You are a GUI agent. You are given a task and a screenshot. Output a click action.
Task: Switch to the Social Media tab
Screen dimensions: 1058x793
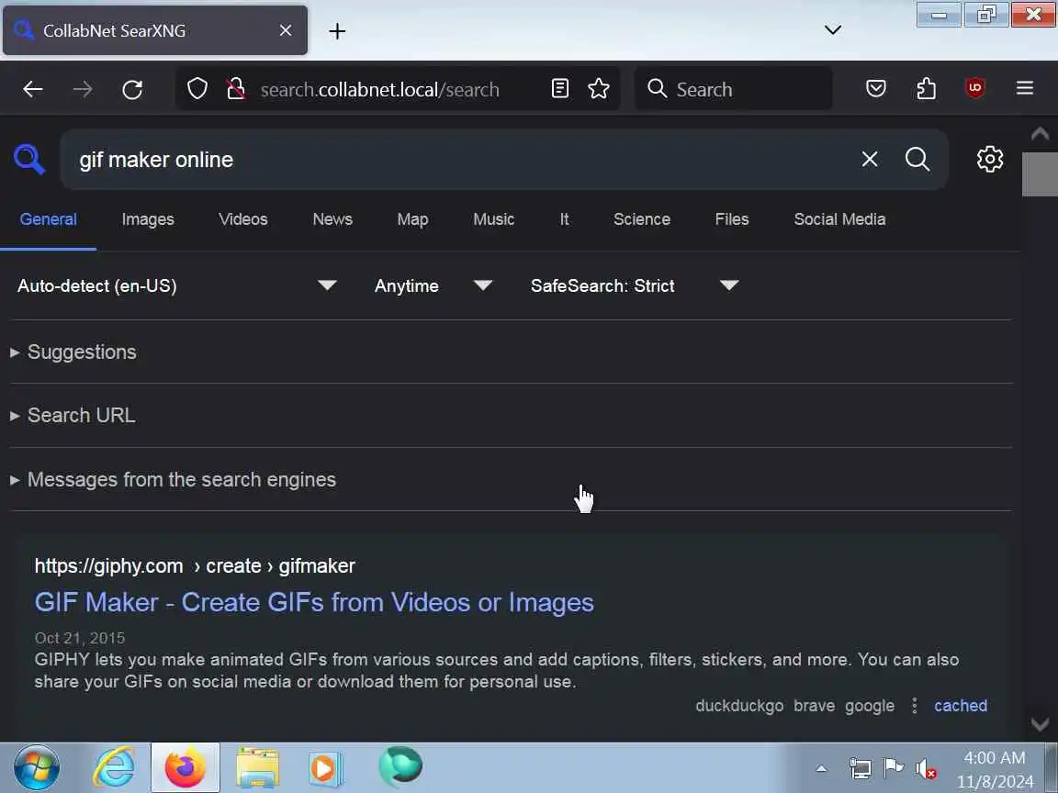(x=839, y=219)
